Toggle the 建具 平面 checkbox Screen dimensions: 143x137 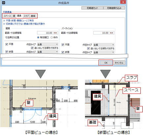[x=7, y=44]
